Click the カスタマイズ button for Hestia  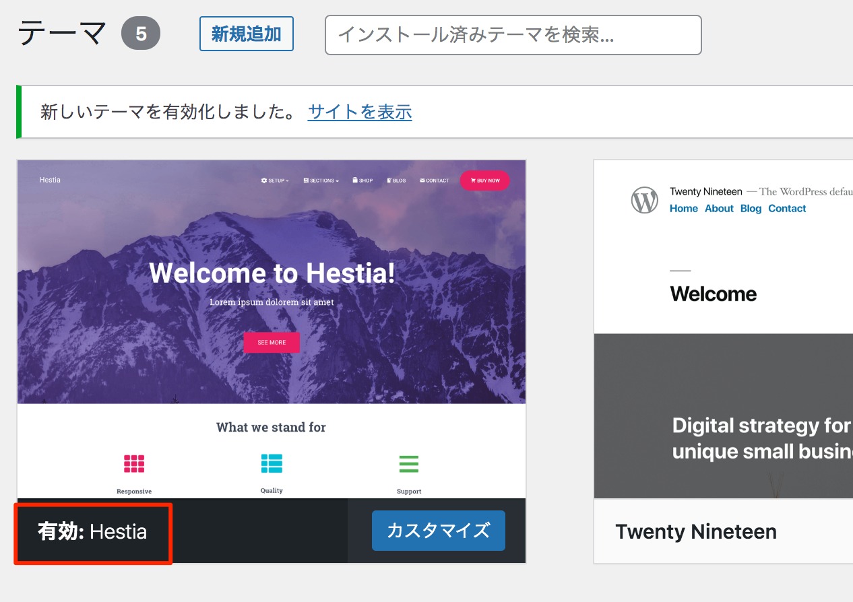coord(438,531)
